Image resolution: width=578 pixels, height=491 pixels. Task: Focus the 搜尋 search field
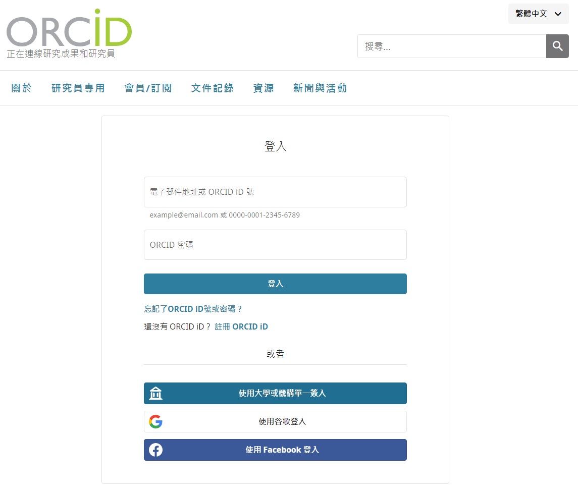pyautogui.click(x=452, y=46)
